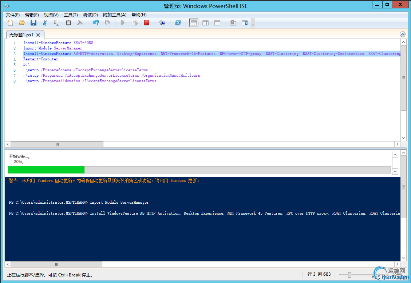Click the /Preparead setup line

[112, 76]
